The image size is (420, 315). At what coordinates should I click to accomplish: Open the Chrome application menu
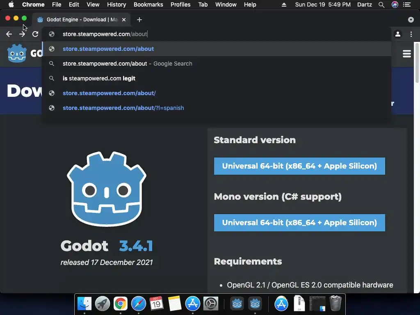33,5
